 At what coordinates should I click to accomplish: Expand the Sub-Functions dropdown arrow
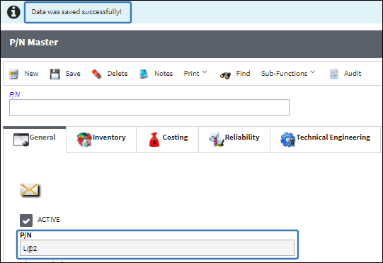coord(313,72)
